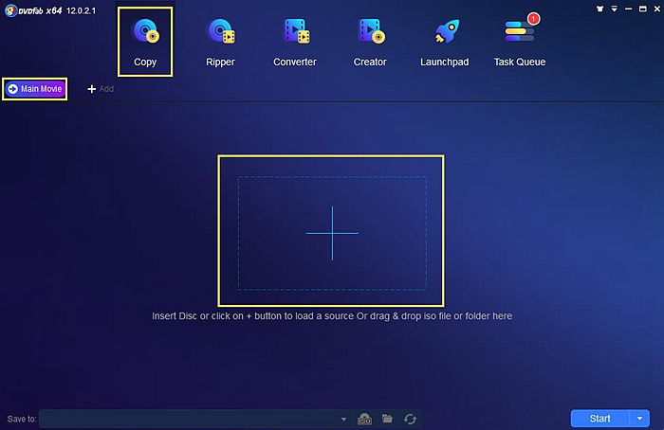Open the Launchpad
Image resolution: width=664 pixels, height=430 pixels.
(x=445, y=43)
